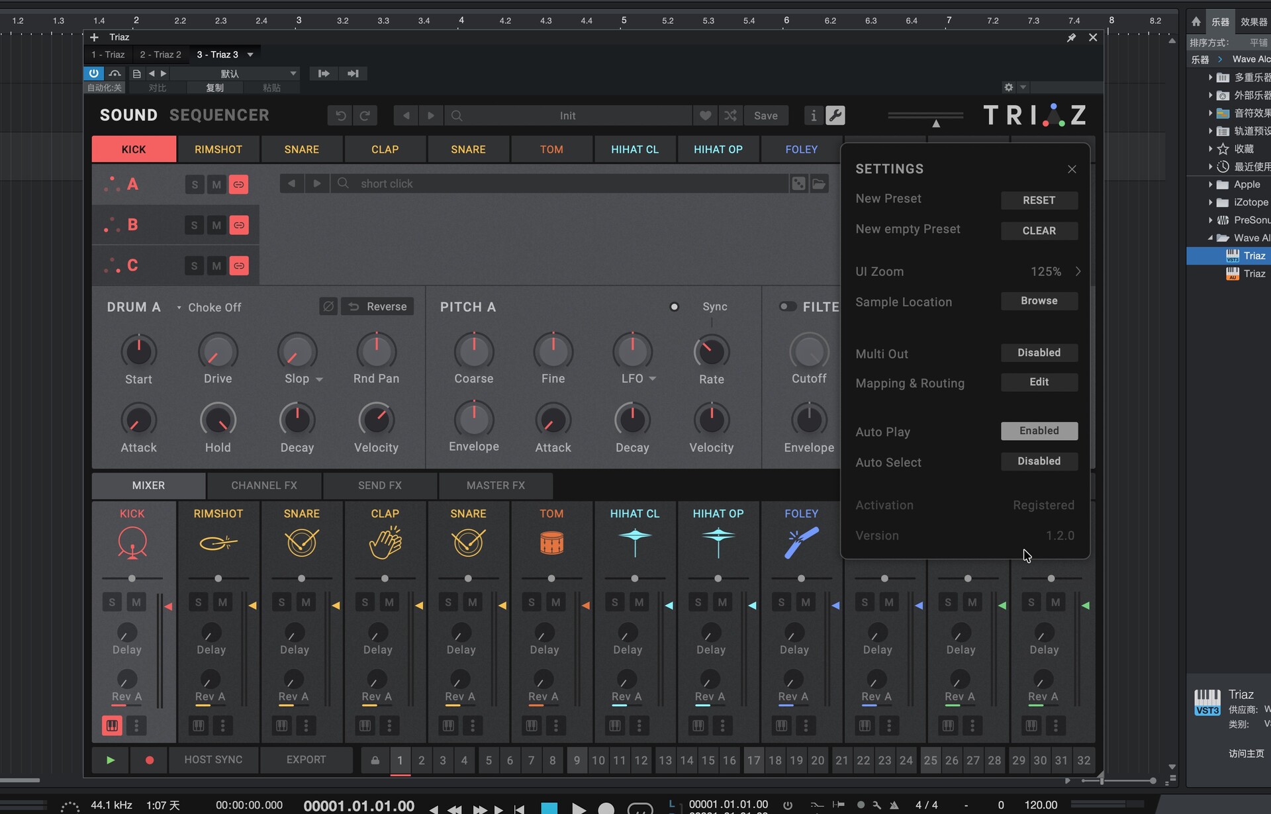Toggle link button on layer C
This screenshot has height=814, width=1271.
click(x=238, y=265)
